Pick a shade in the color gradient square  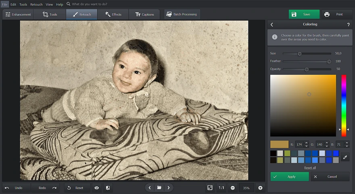(303, 105)
